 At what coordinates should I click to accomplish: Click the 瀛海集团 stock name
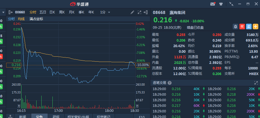177,13
